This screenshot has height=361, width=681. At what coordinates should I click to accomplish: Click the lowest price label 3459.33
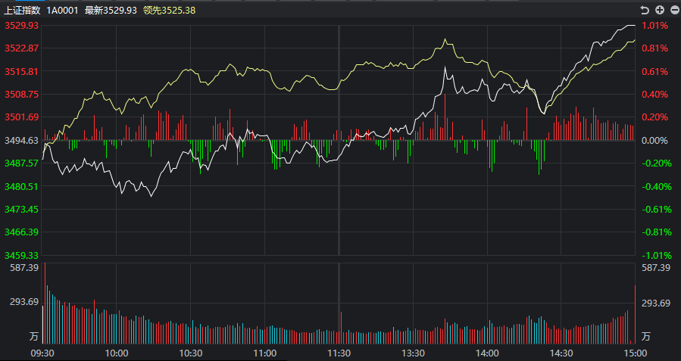click(22, 255)
